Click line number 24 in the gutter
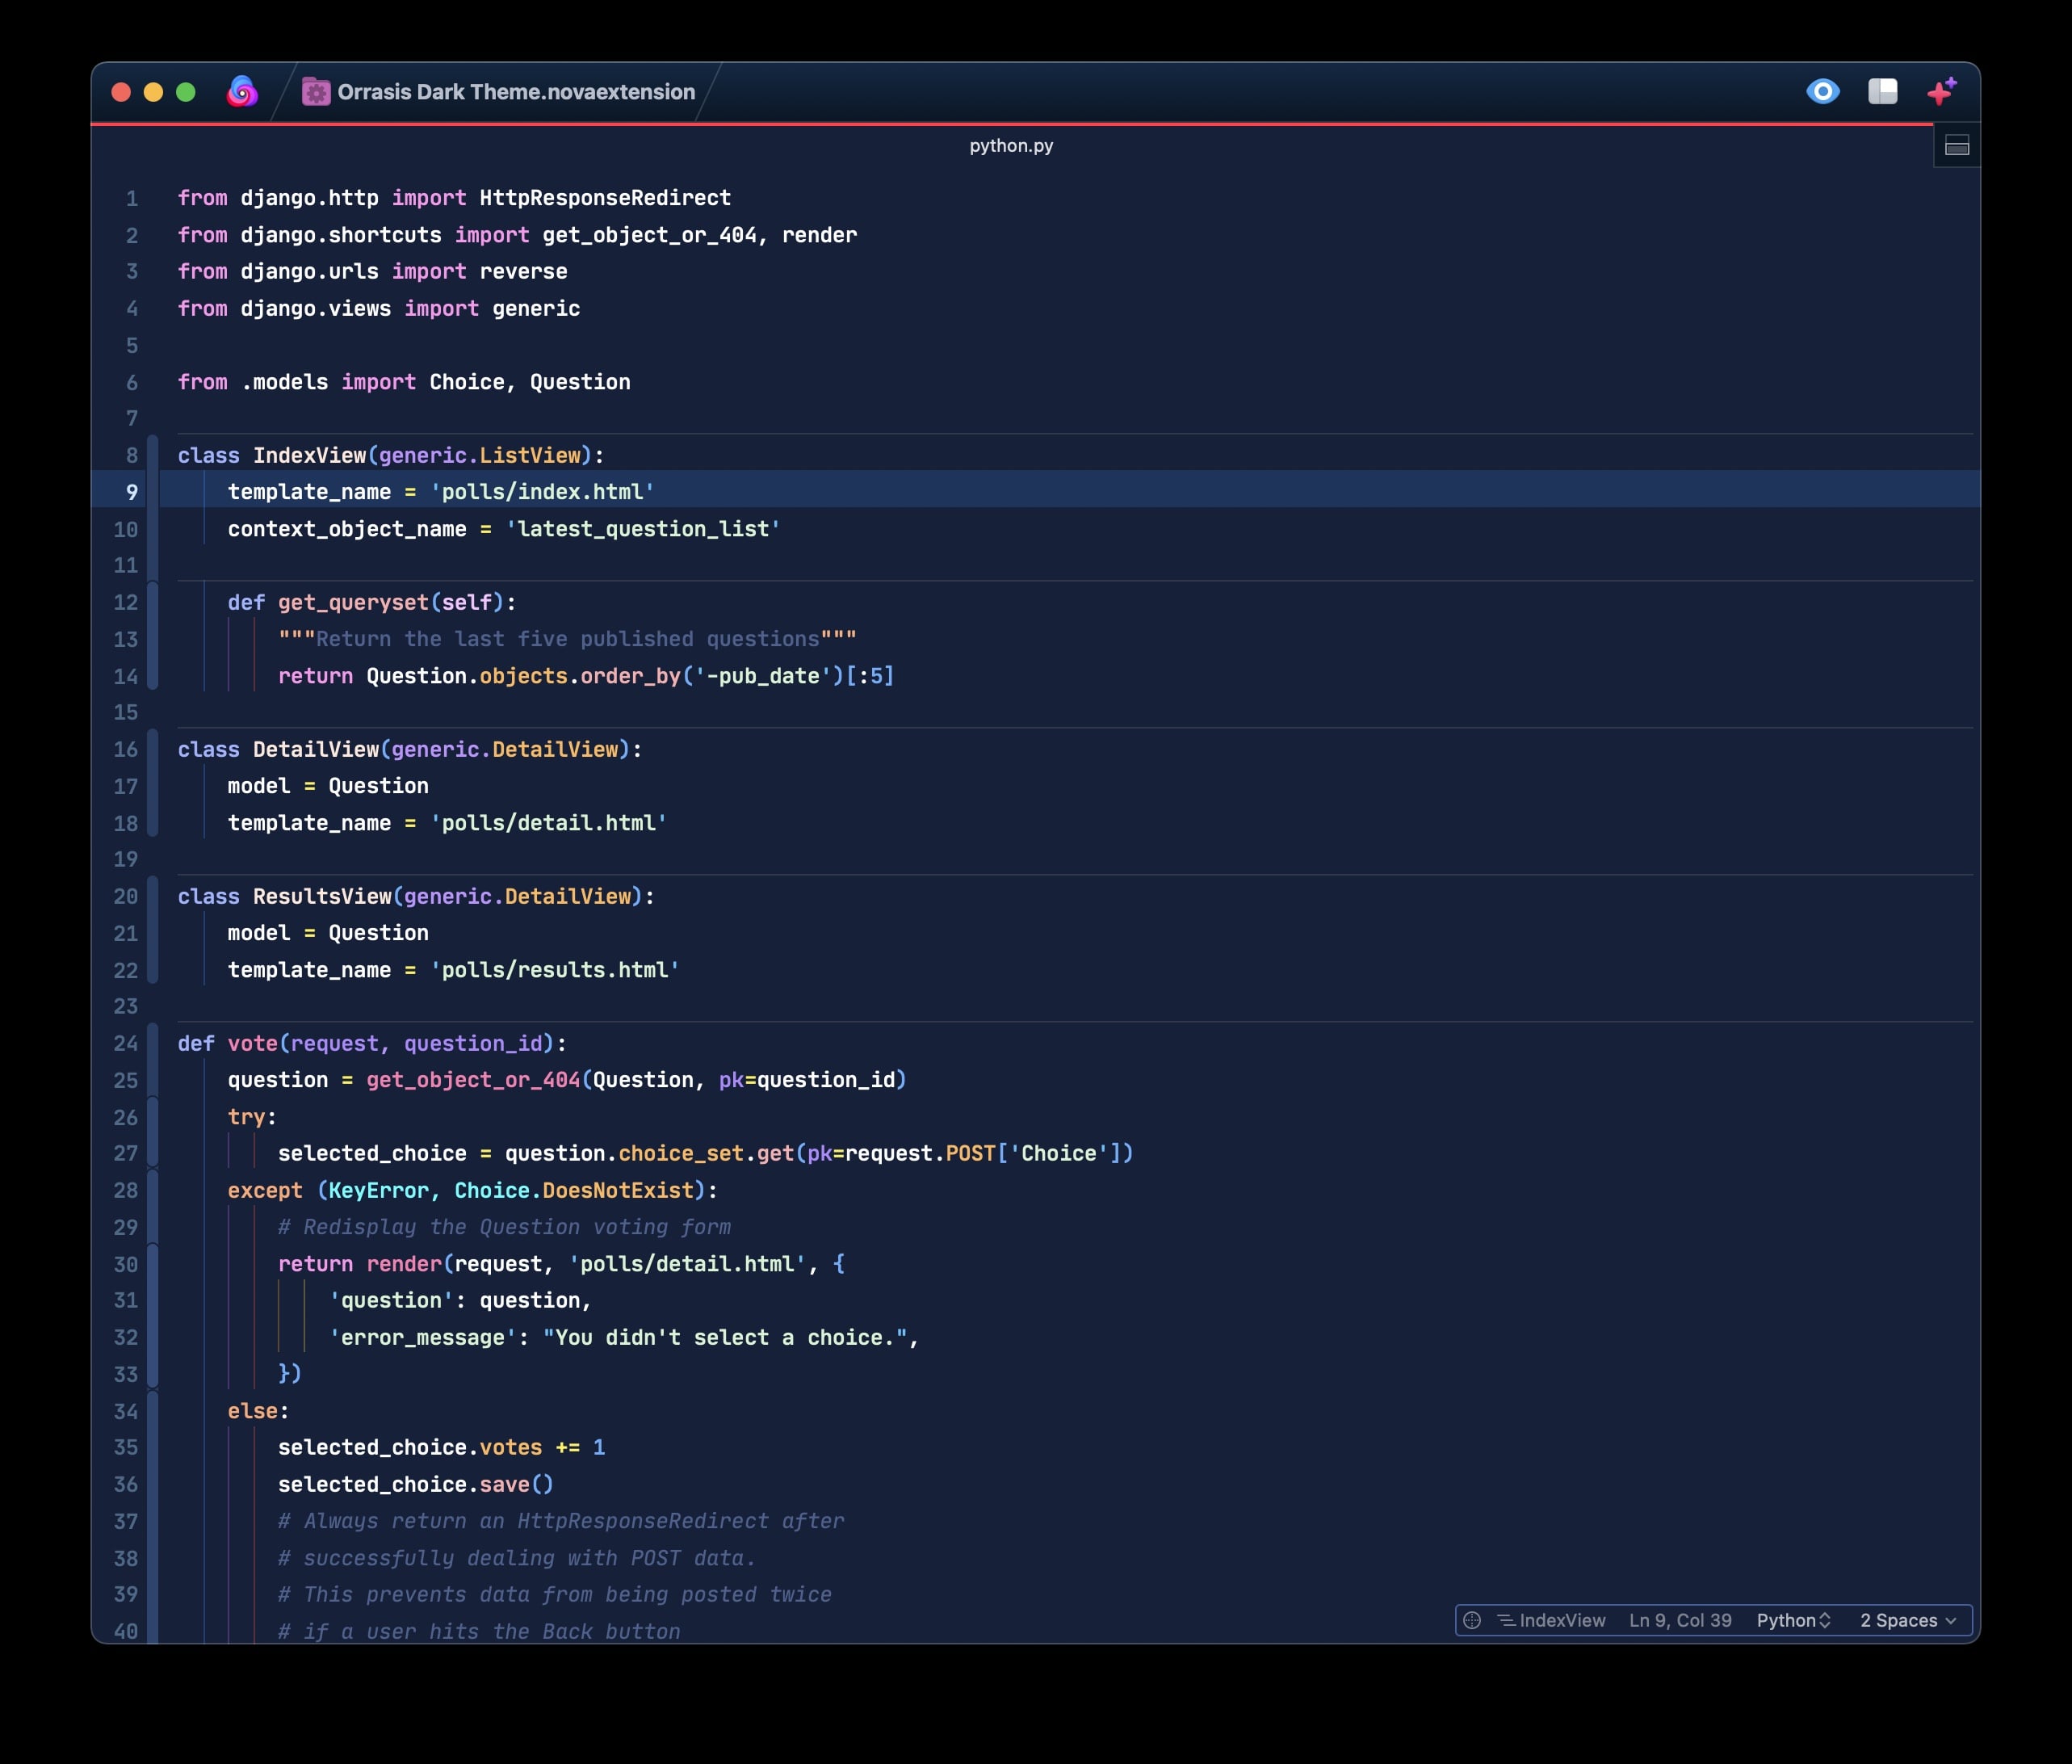This screenshot has height=1764, width=2072. pyautogui.click(x=126, y=1043)
